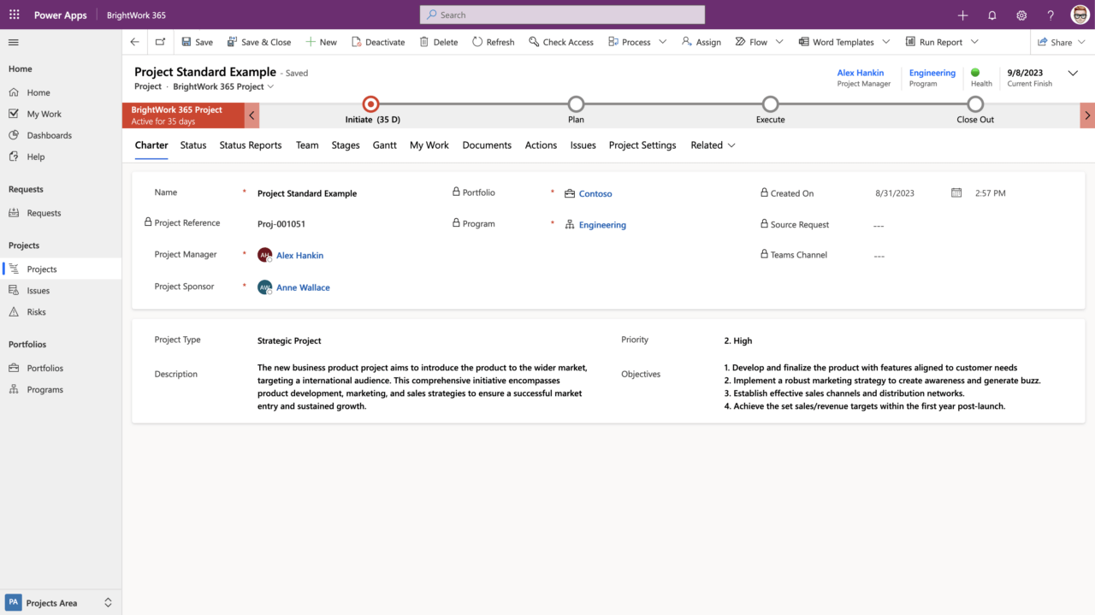Switch to the Gantt tab
The width and height of the screenshot is (1095, 615).
tap(384, 145)
